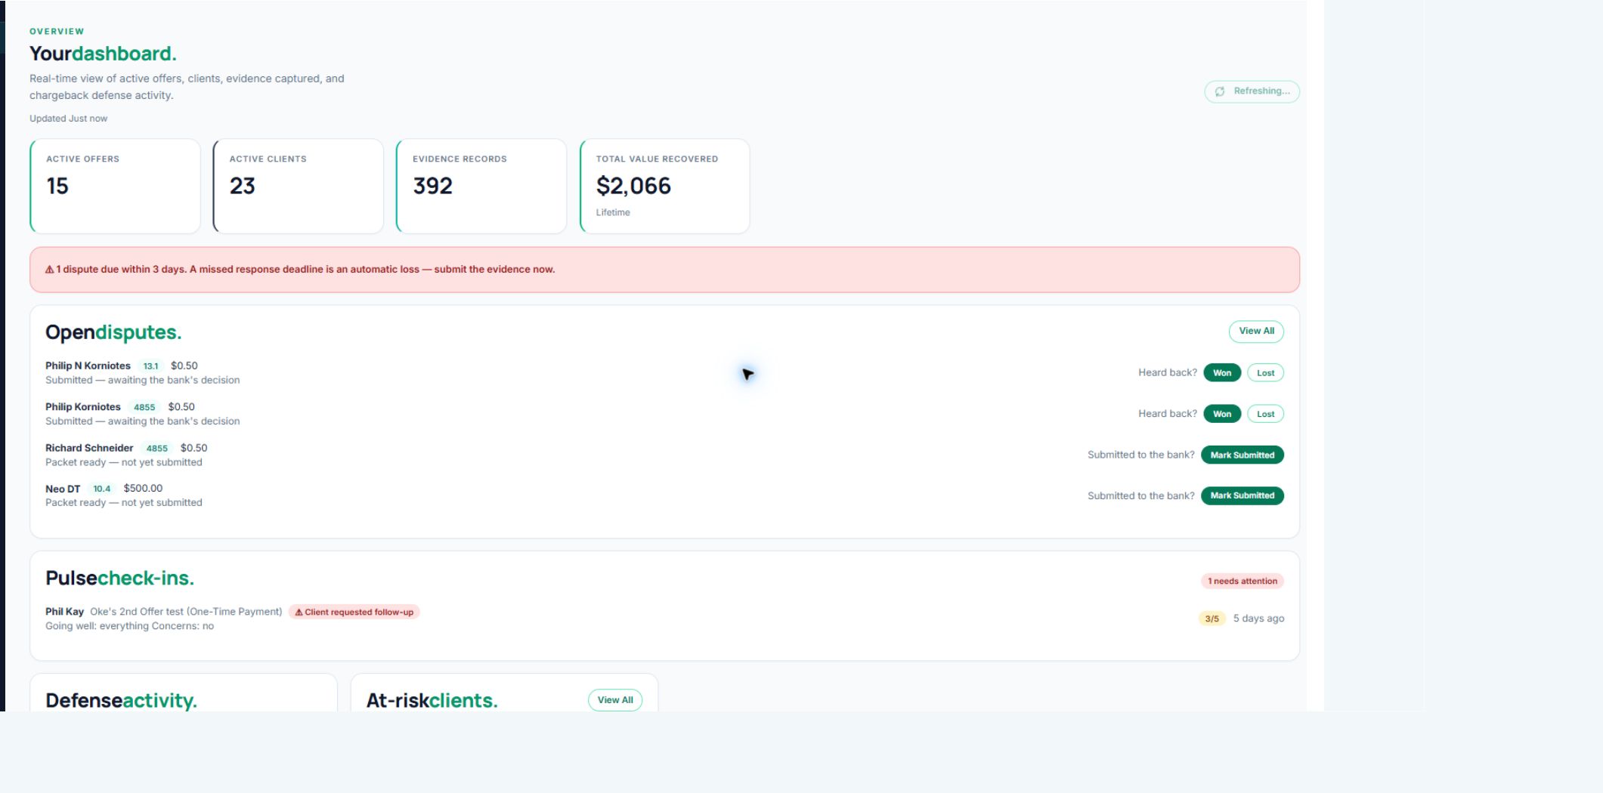Screen dimensions: 1603x793
Task: Mark Richard Schneider dispute as submitted
Action: click(x=1242, y=455)
